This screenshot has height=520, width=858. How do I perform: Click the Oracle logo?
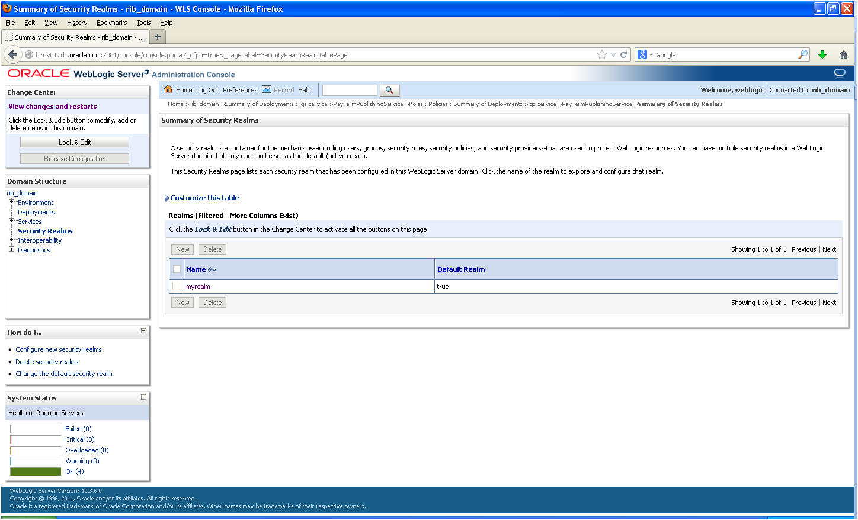pos(39,73)
